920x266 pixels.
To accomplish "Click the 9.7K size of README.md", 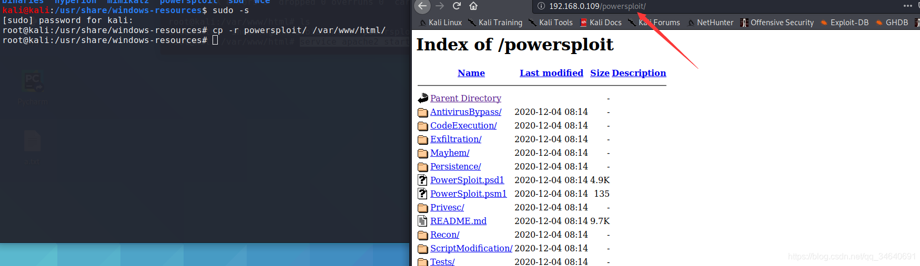I will click(600, 221).
